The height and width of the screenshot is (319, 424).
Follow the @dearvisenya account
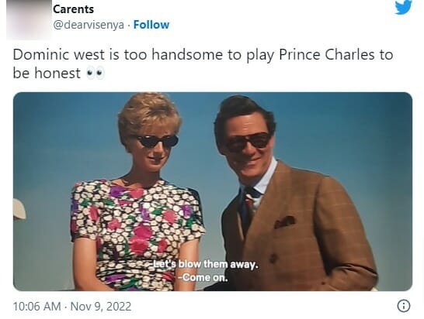point(151,25)
